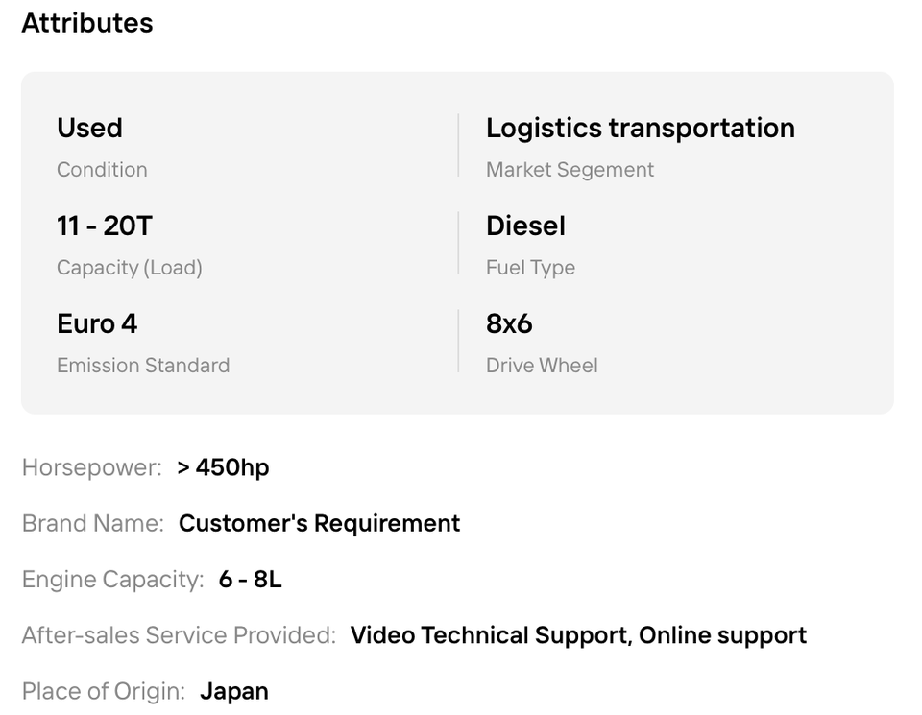Click Japan place of origin value

tap(234, 692)
